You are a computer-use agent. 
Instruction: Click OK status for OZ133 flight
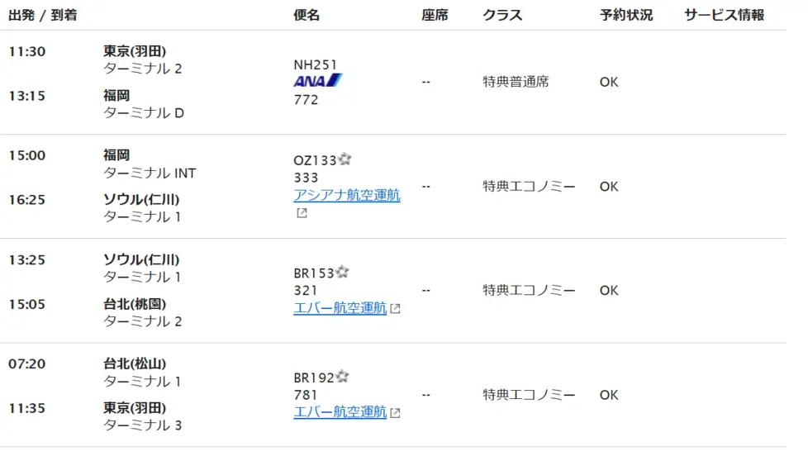coord(609,187)
